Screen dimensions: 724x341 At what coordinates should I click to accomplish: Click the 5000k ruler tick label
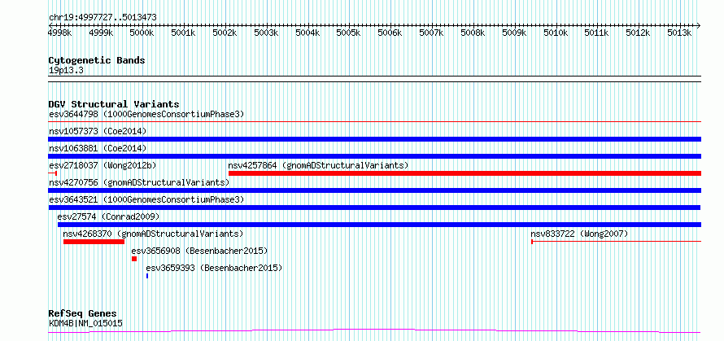click(142, 33)
